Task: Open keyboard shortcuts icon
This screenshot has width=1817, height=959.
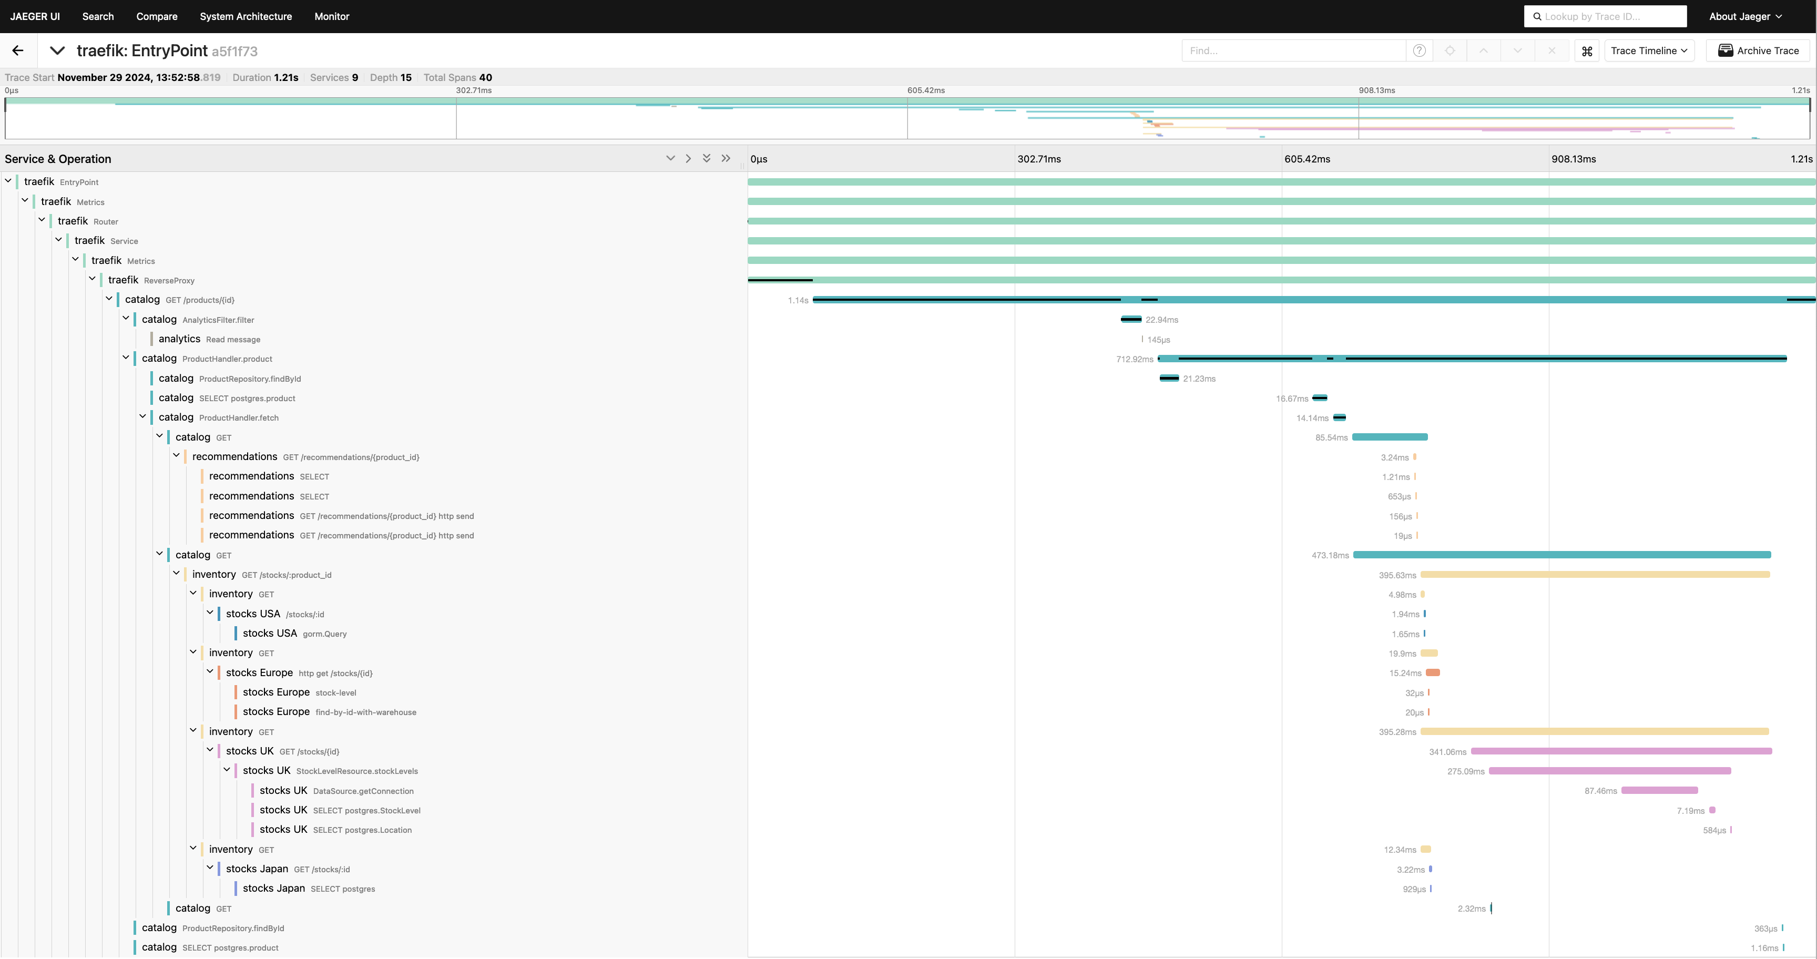Action: 1587,51
